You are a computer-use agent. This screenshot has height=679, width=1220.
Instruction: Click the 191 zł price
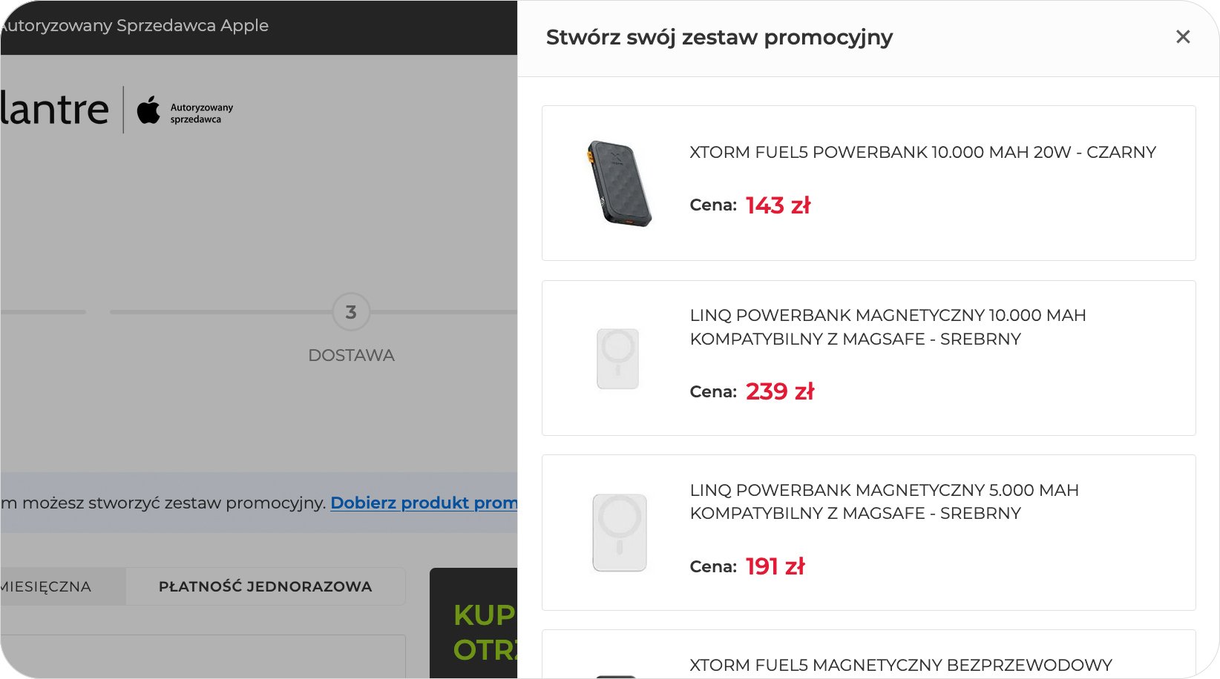click(775, 566)
